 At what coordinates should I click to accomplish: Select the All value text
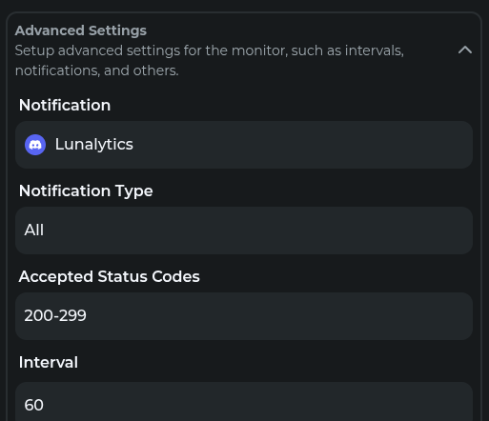click(34, 230)
